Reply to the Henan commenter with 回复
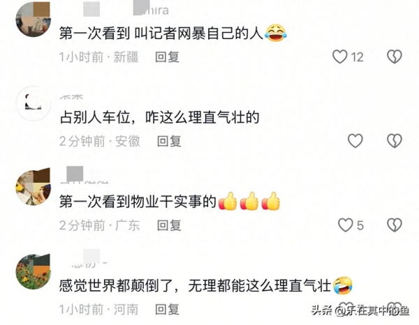This screenshot has height=325, width=419. tap(168, 310)
